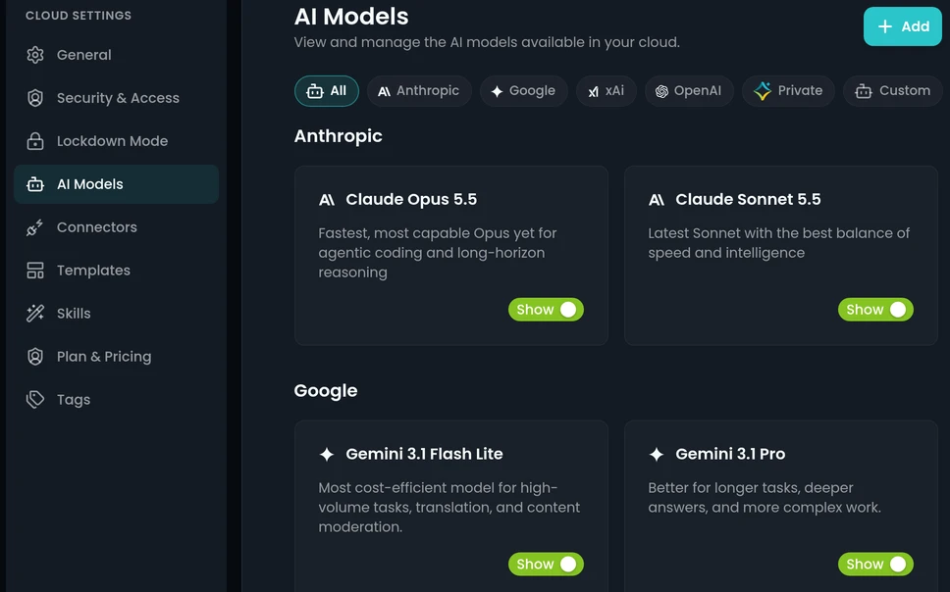The height and width of the screenshot is (592, 950).
Task: Open Security & Access settings
Action: pos(117,98)
